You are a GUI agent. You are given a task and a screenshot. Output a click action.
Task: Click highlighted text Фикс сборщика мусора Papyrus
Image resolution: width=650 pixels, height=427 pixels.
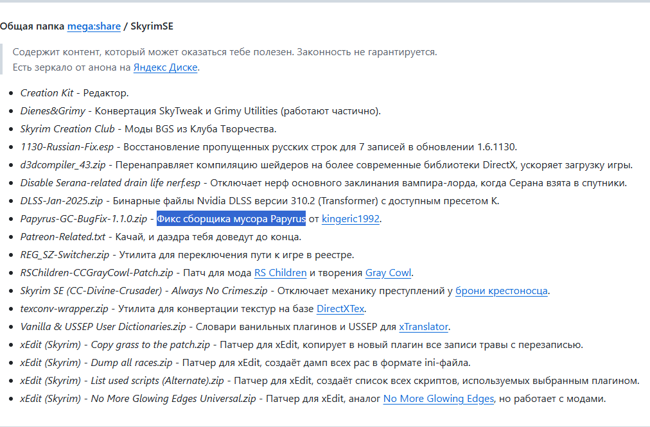point(231,218)
